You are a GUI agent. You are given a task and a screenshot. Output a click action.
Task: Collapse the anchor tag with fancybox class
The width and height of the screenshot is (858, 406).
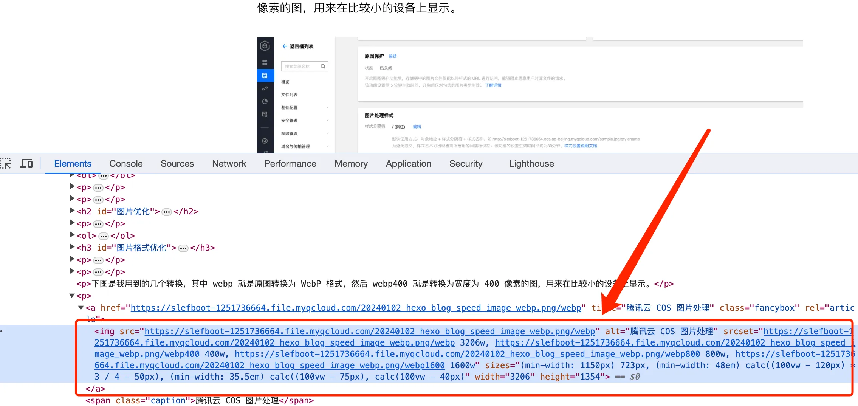pos(81,308)
